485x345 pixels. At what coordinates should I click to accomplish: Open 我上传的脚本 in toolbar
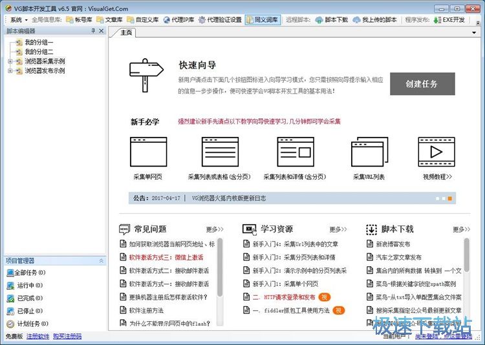[374, 20]
